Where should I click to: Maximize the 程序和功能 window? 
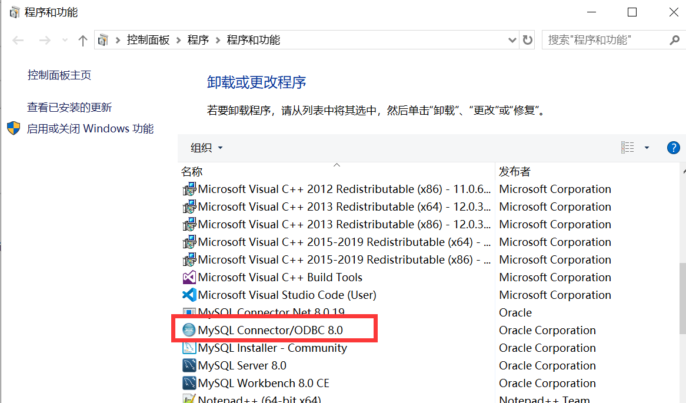tap(632, 12)
